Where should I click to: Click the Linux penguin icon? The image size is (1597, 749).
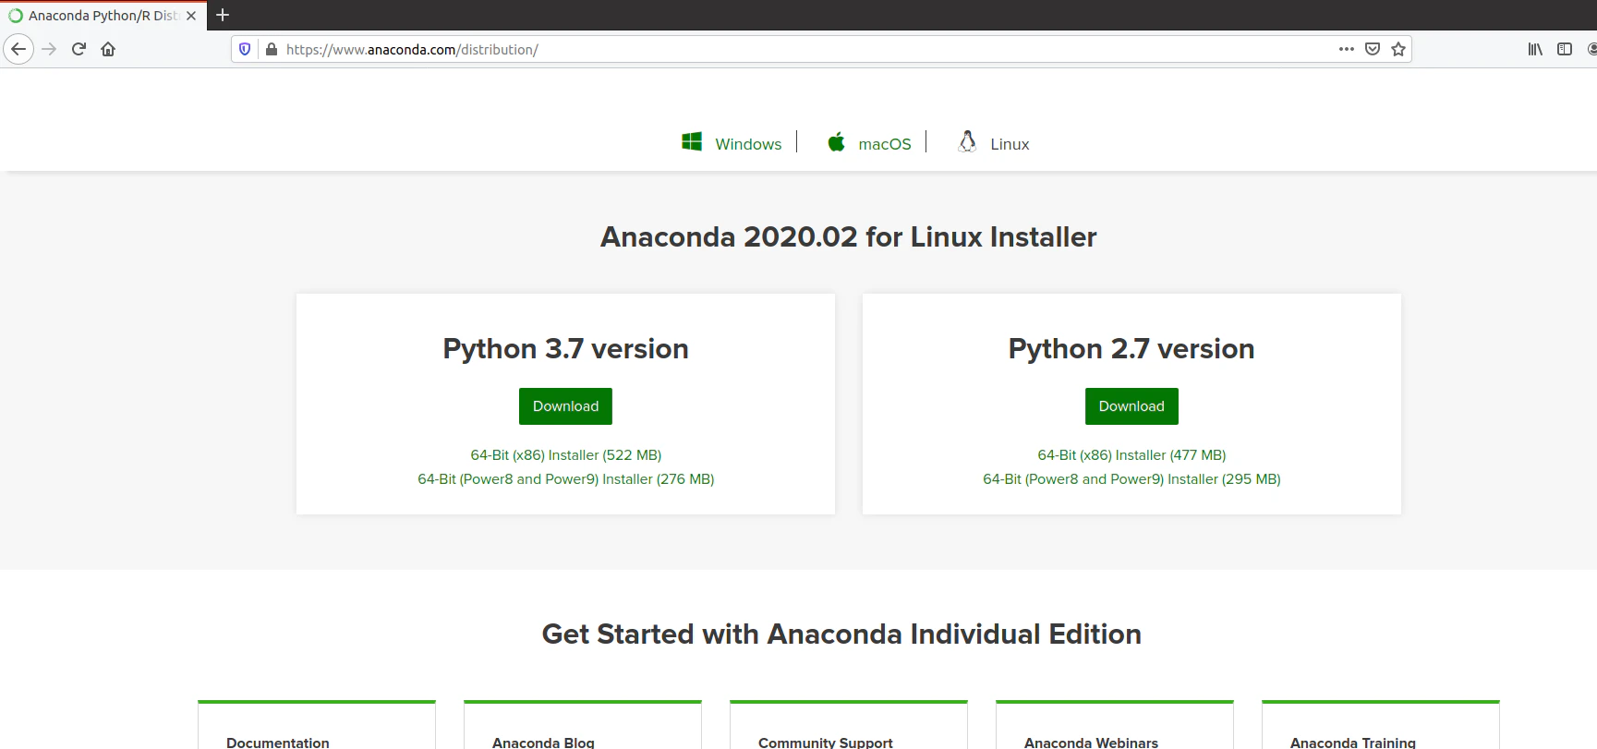pyautogui.click(x=967, y=141)
